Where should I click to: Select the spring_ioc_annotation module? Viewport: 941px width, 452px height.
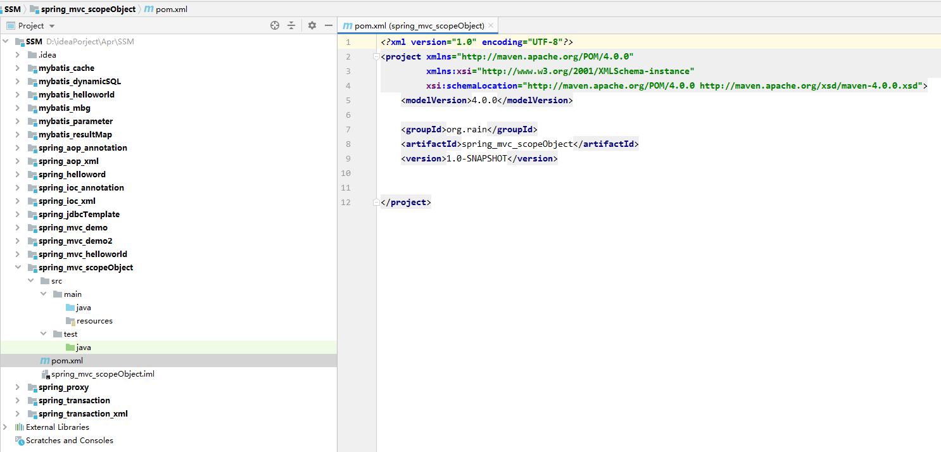(81, 188)
